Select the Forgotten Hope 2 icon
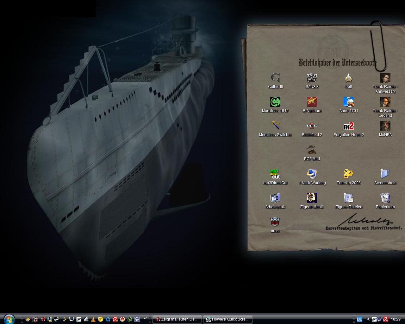This screenshot has height=324, width=405. (x=349, y=129)
